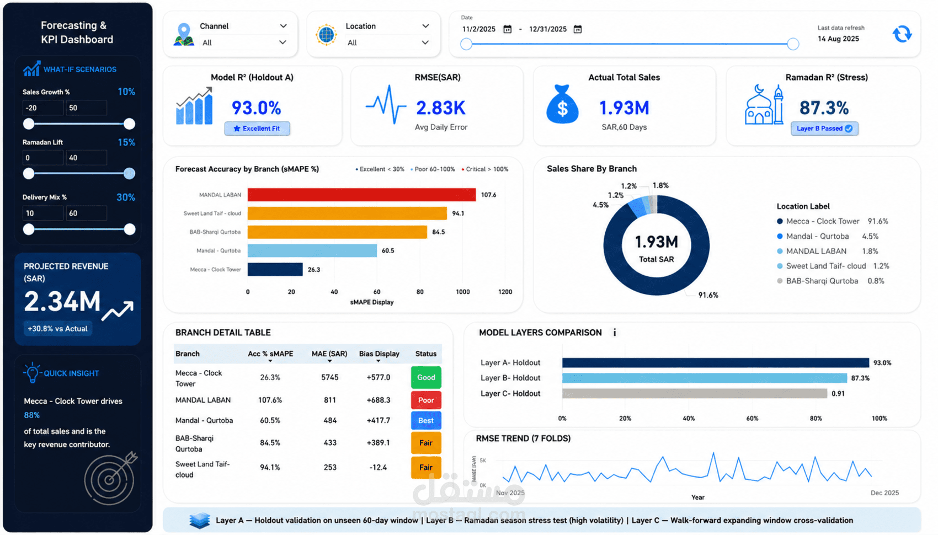Click the RMSE pulse line icon
The height and width of the screenshot is (535, 938).
[386, 104]
